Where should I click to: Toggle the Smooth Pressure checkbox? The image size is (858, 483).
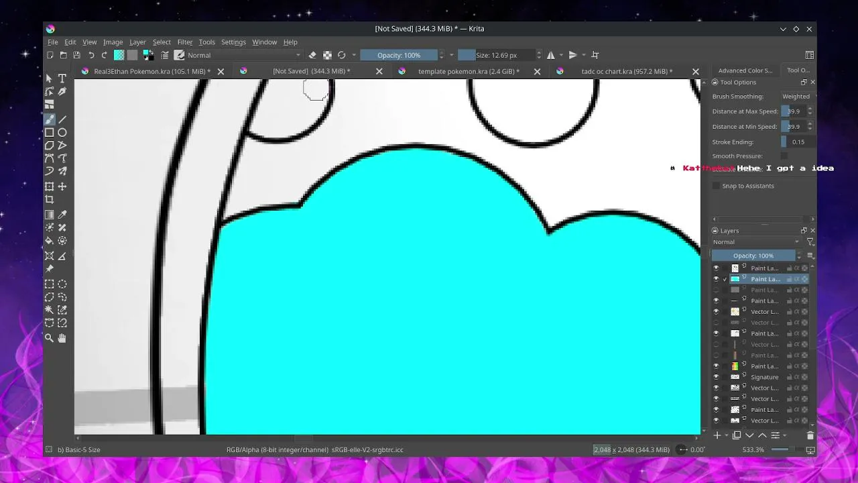click(784, 156)
